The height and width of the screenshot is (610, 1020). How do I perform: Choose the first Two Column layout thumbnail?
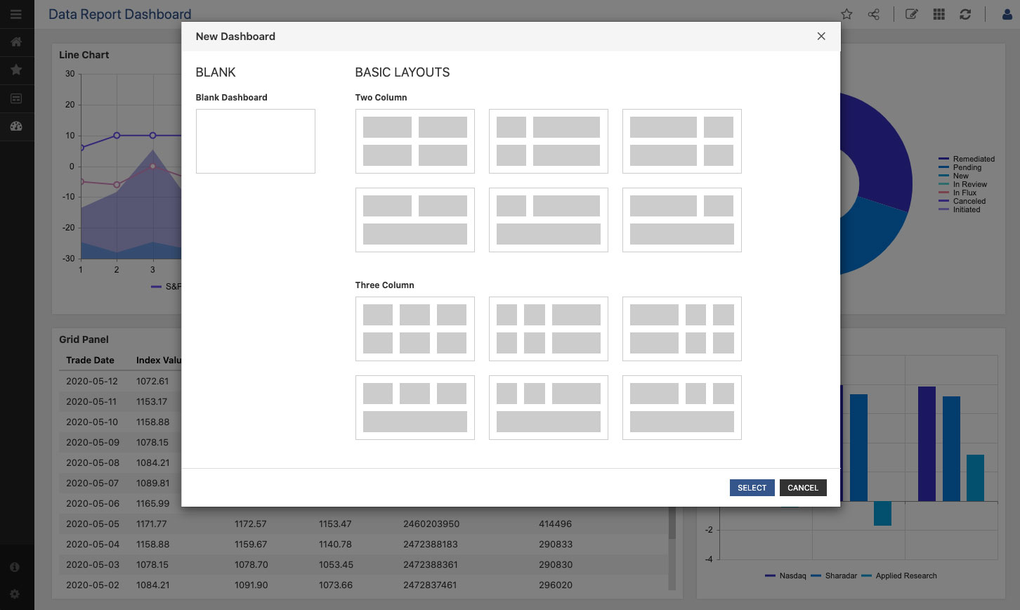tap(414, 141)
